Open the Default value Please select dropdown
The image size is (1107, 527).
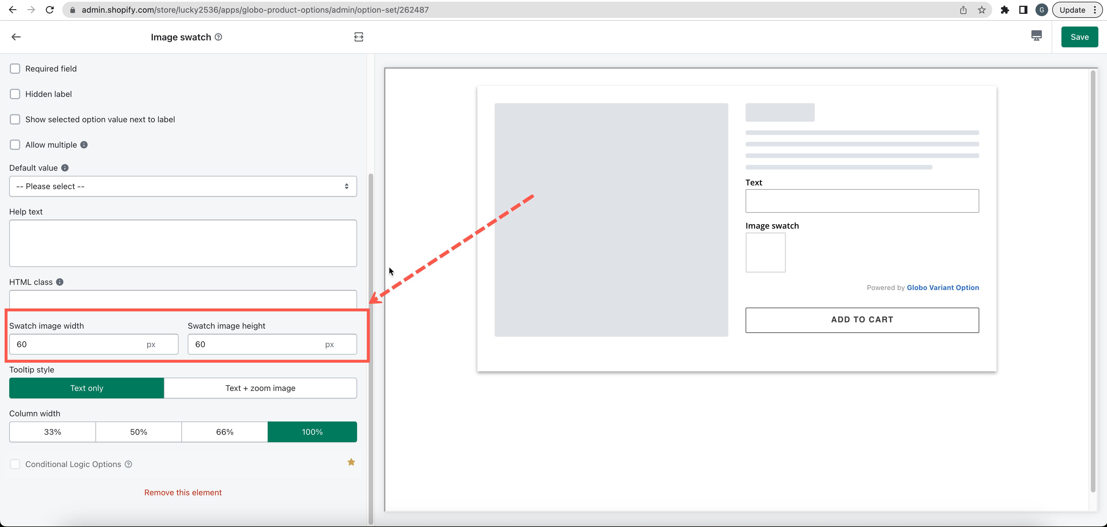point(183,186)
